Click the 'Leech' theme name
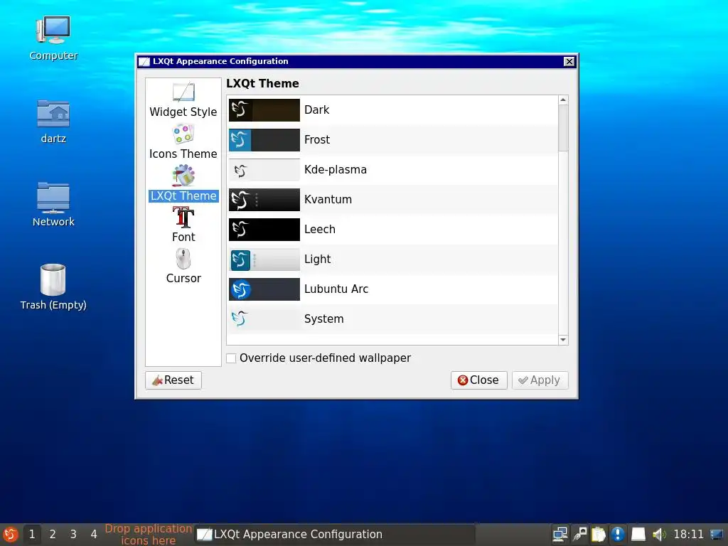Viewport: 728px width, 546px height. point(319,230)
